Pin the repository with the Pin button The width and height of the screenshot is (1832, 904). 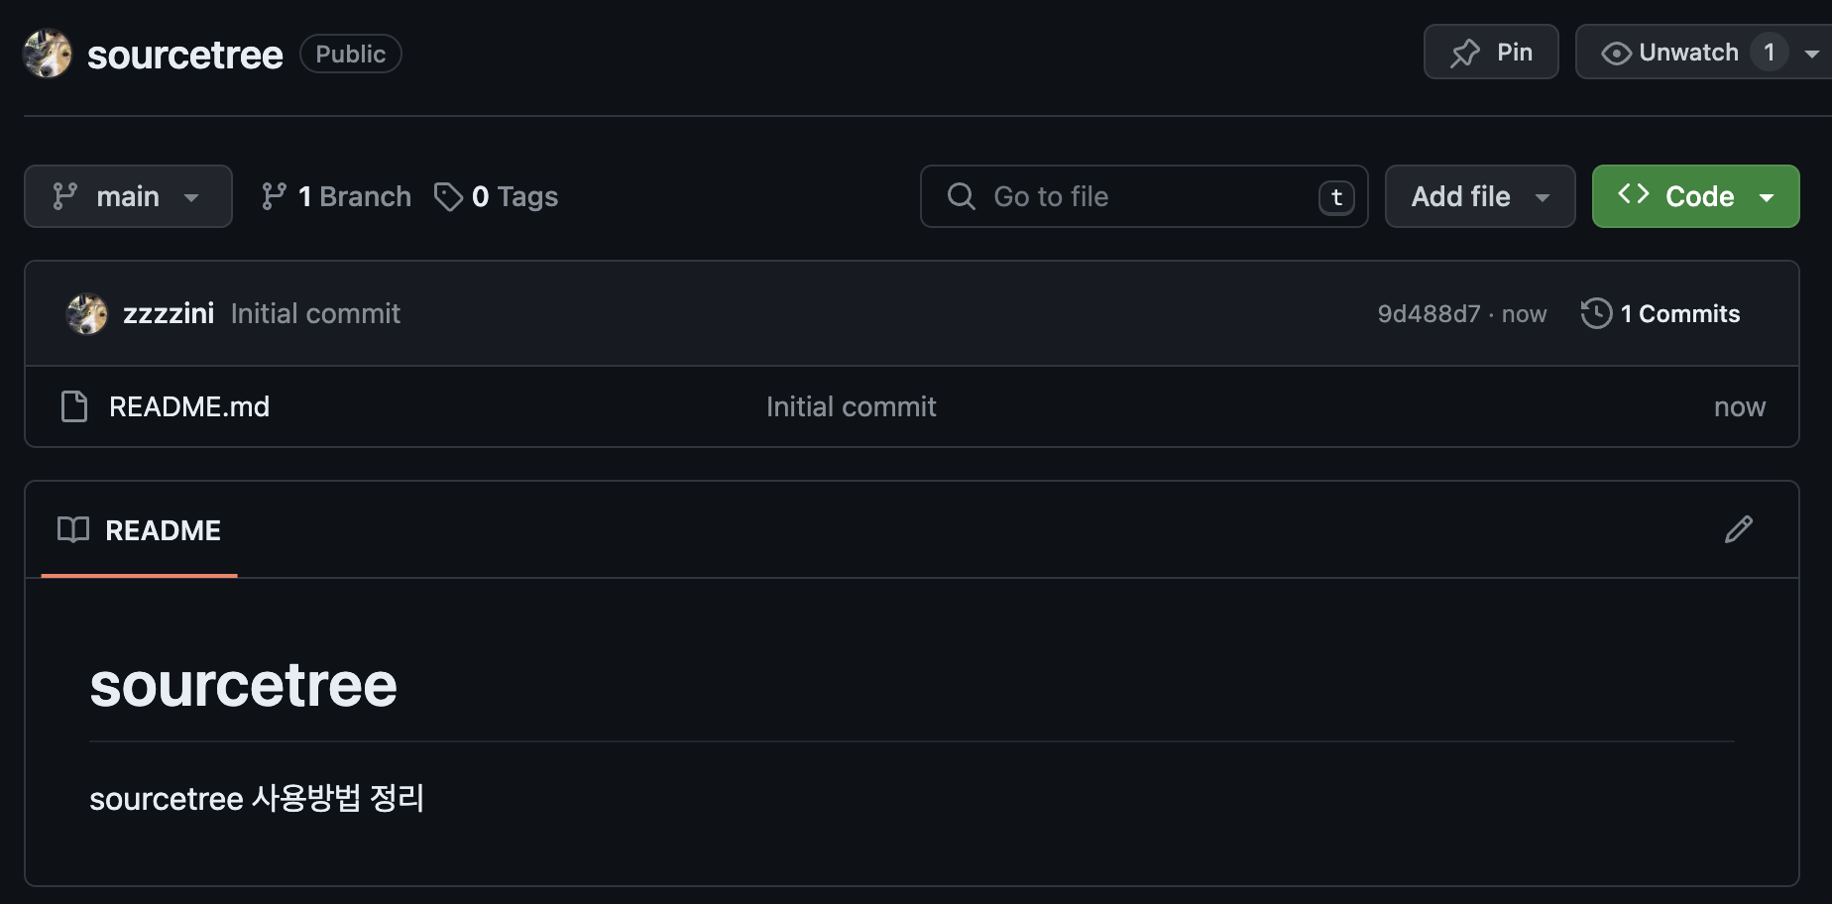(1491, 52)
